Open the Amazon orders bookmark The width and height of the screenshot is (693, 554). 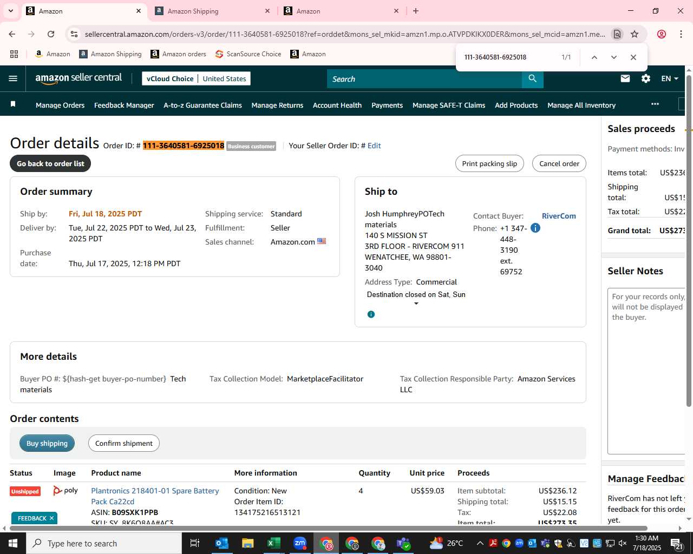(178, 54)
